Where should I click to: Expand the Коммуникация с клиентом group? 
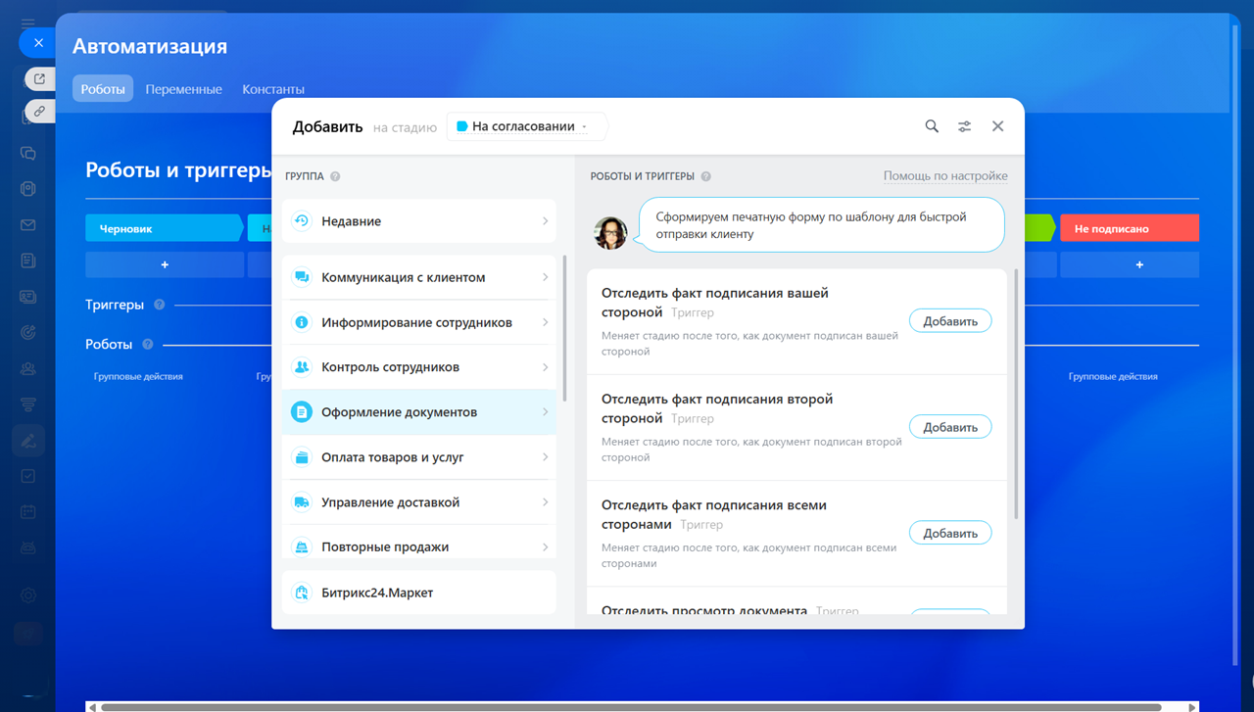pyautogui.click(x=419, y=277)
